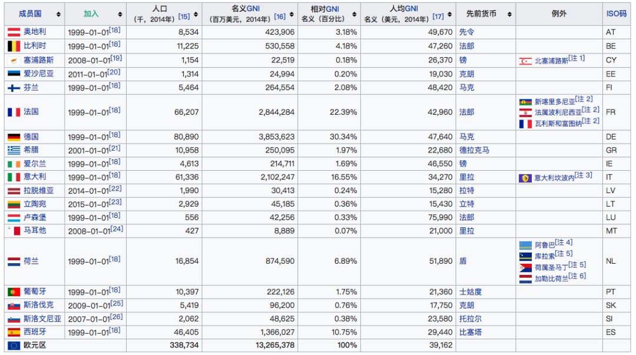Open reference [19] for Cyprus date

[116, 58]
